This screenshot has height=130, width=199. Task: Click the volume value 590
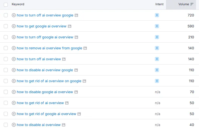pyautogui.click(x=191, y=26)
